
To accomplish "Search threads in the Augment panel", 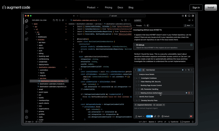I will point(145,26).
